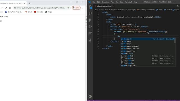Select 'DOMException' from autocomplete
This screenshot has width=180, height=101.
coord(148,65)
